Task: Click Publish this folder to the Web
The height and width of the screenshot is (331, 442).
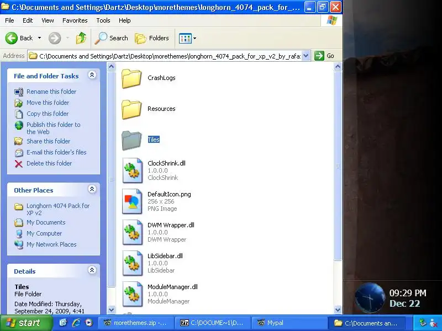Action: pos(53,128)
